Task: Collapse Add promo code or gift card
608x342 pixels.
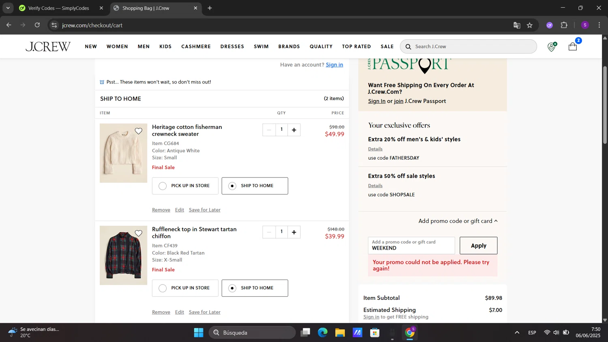Action: (458, 221)
